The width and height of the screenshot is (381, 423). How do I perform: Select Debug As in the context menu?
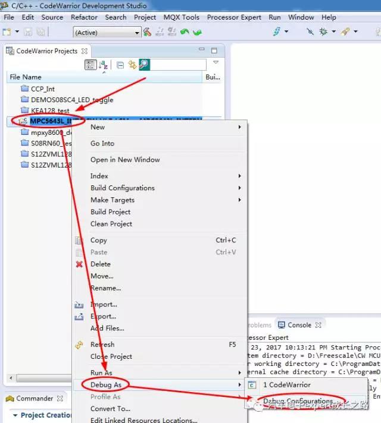click(x=105, y=385)
